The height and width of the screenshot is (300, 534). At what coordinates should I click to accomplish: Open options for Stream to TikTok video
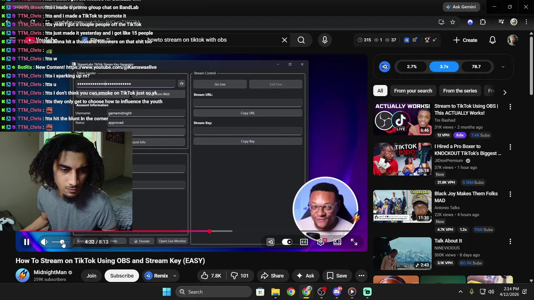[x=510, y=107]
